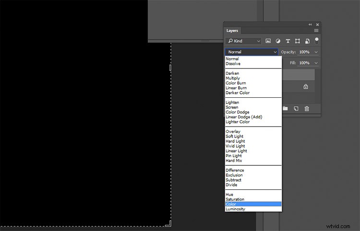
Task: Choose Color Dodge blend mode
Action: click(253, 112)
